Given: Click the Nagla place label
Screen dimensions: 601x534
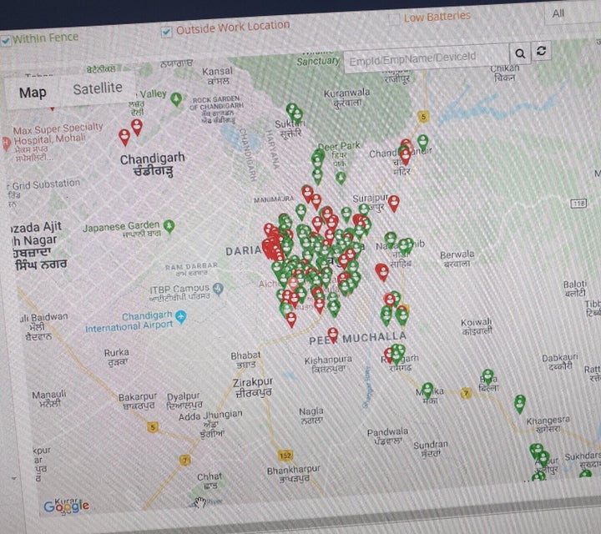Looking at the screenshot, I should click(x=311, y=416).
